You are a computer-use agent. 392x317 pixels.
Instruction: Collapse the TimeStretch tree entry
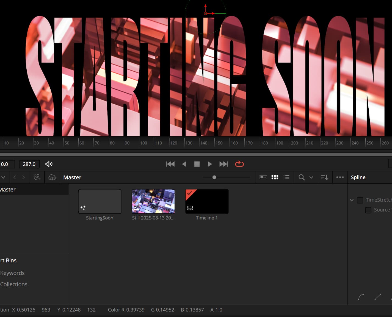coord(352,200)
